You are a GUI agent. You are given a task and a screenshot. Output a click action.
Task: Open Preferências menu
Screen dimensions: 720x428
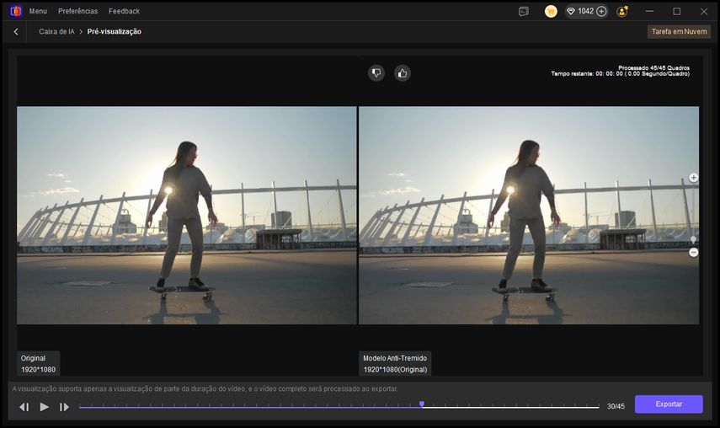pyautogui.click(x=78, y=11)
